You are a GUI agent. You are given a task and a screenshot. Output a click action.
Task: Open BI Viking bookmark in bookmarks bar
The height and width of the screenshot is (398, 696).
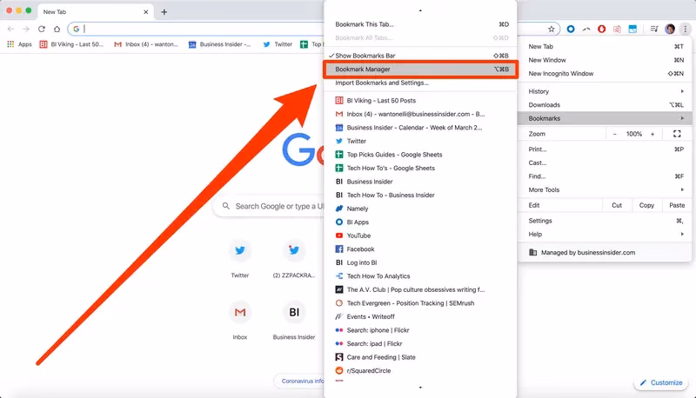(71, 44)
